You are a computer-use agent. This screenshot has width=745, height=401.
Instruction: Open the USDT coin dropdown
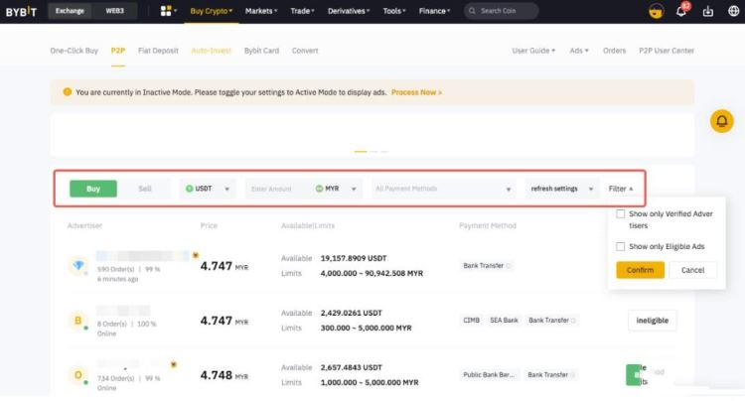[208, 188]
